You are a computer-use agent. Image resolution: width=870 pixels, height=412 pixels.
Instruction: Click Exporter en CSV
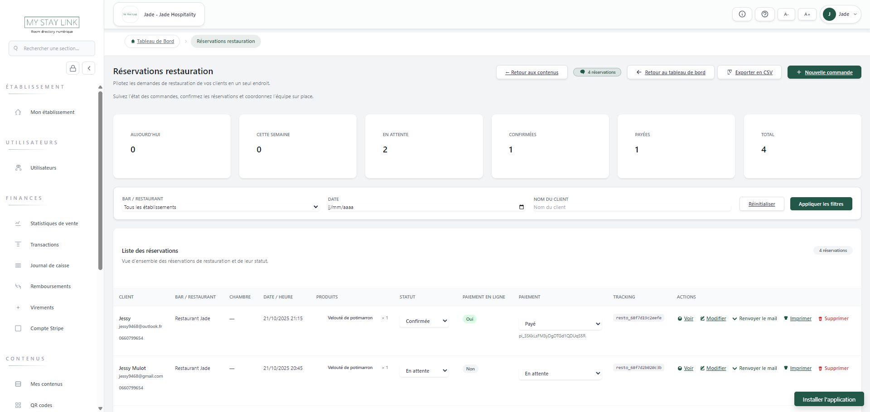point(749,72)
